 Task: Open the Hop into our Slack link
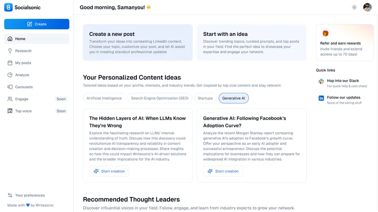coord(343,83)
